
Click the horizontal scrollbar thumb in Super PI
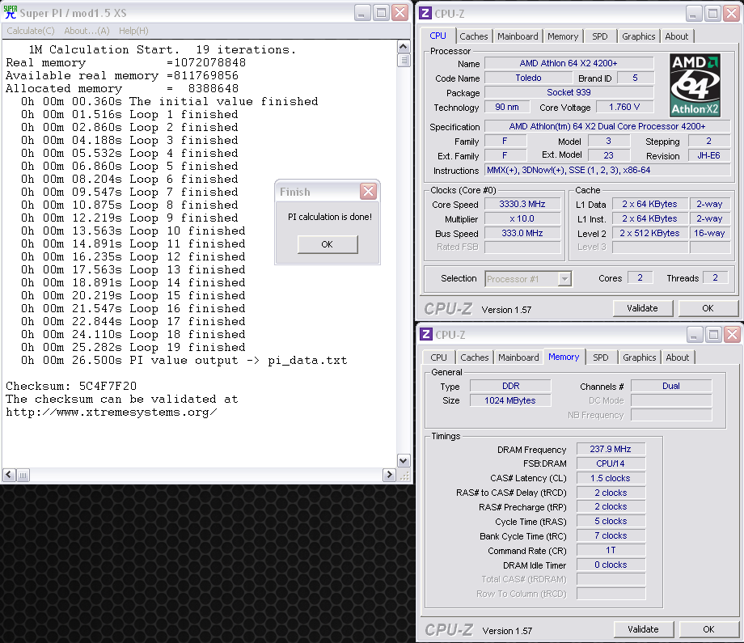pos(23,475)
